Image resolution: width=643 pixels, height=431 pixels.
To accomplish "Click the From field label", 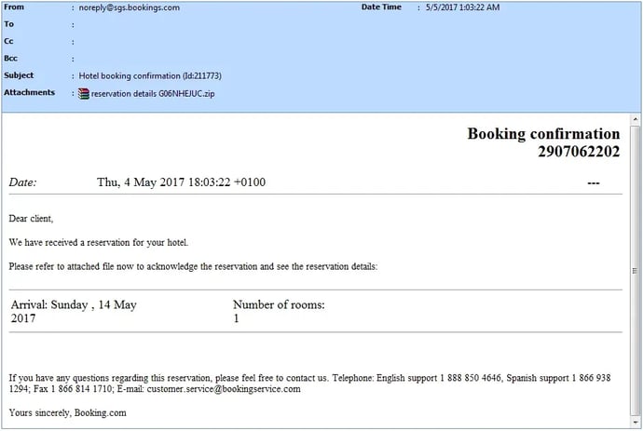I will 15,7.
